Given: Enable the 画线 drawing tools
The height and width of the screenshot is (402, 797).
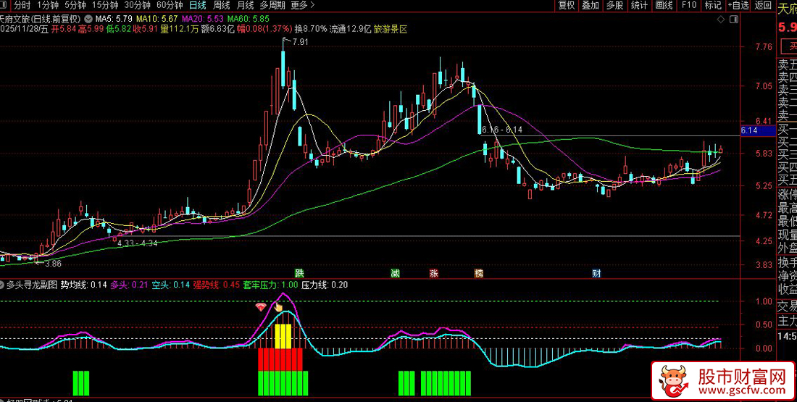Looking at the screenshot, I should point(664,5).
